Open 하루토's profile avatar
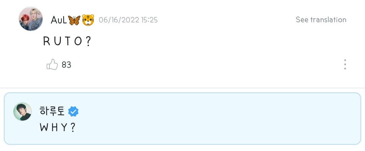 22,111
